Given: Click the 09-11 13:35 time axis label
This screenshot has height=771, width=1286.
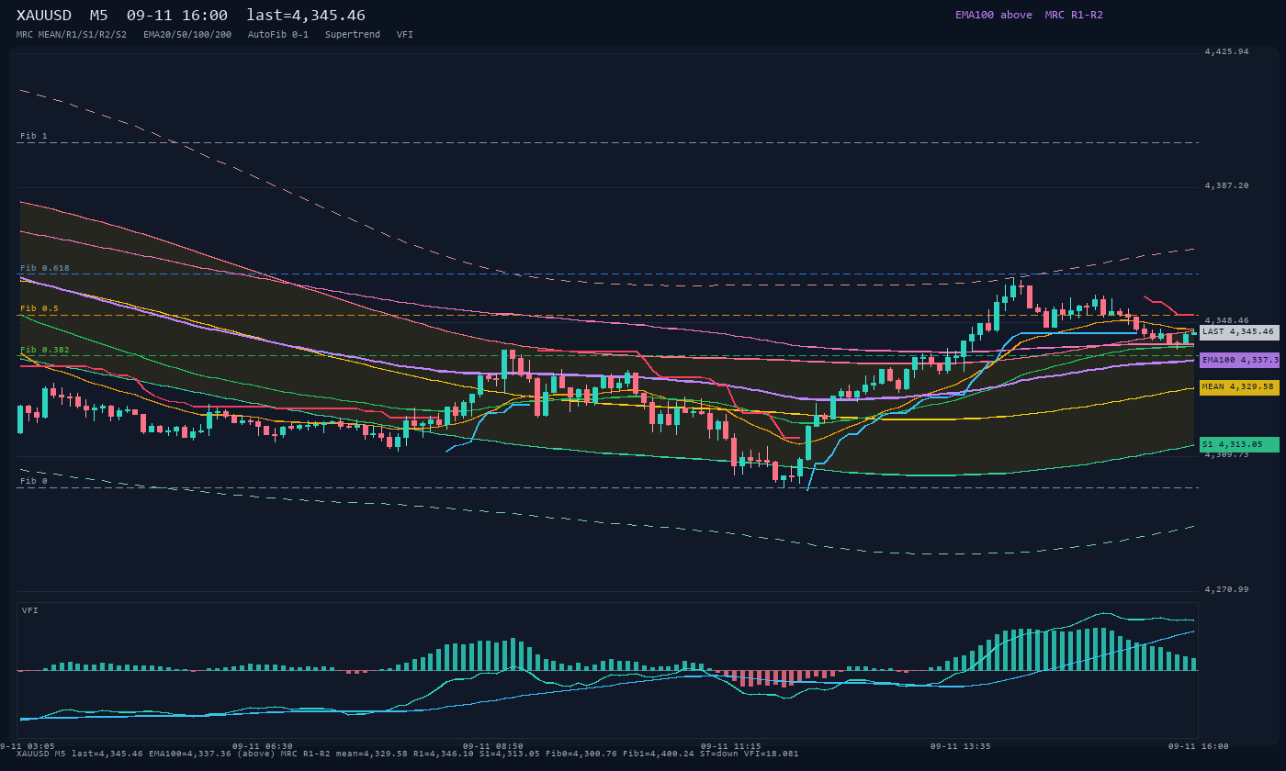Looking at the screenshot, I should pos(961,746).
